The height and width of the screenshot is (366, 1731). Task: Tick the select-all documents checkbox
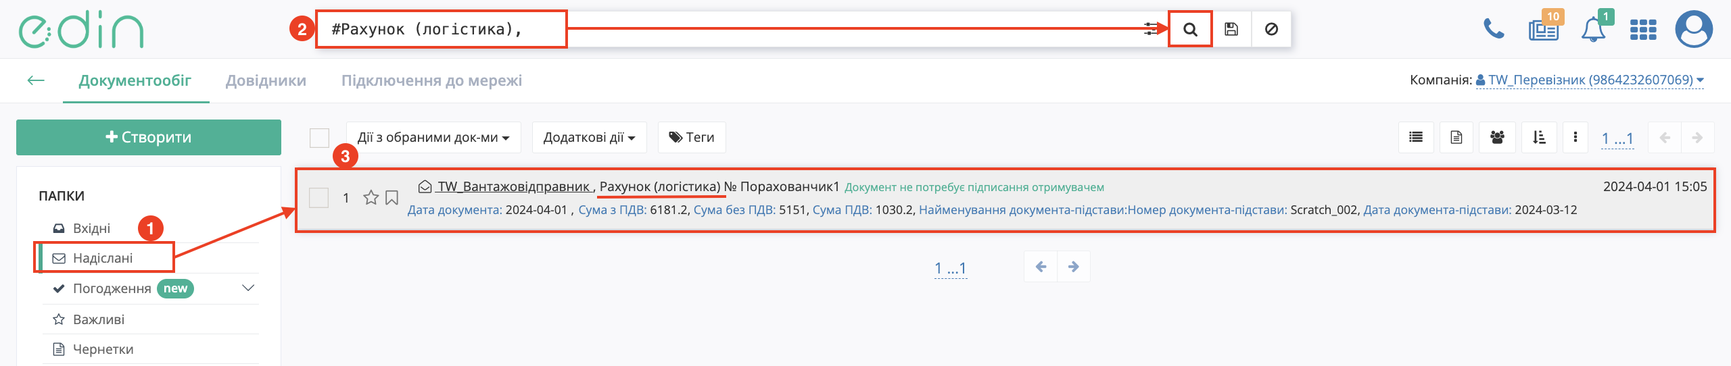[x=319, y=138]
